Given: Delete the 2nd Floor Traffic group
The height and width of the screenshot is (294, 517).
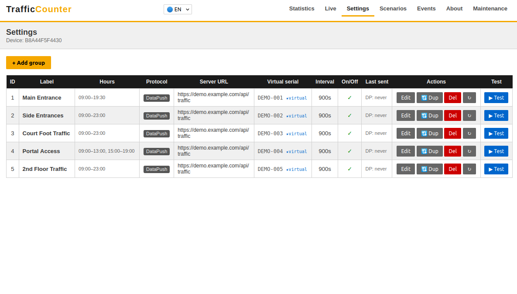Looking at the screenshot, I should click(452, 169).
